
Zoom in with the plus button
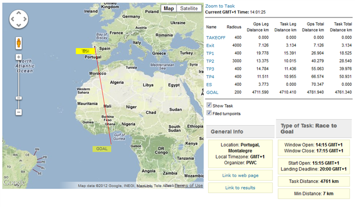[x=19, y=57]
